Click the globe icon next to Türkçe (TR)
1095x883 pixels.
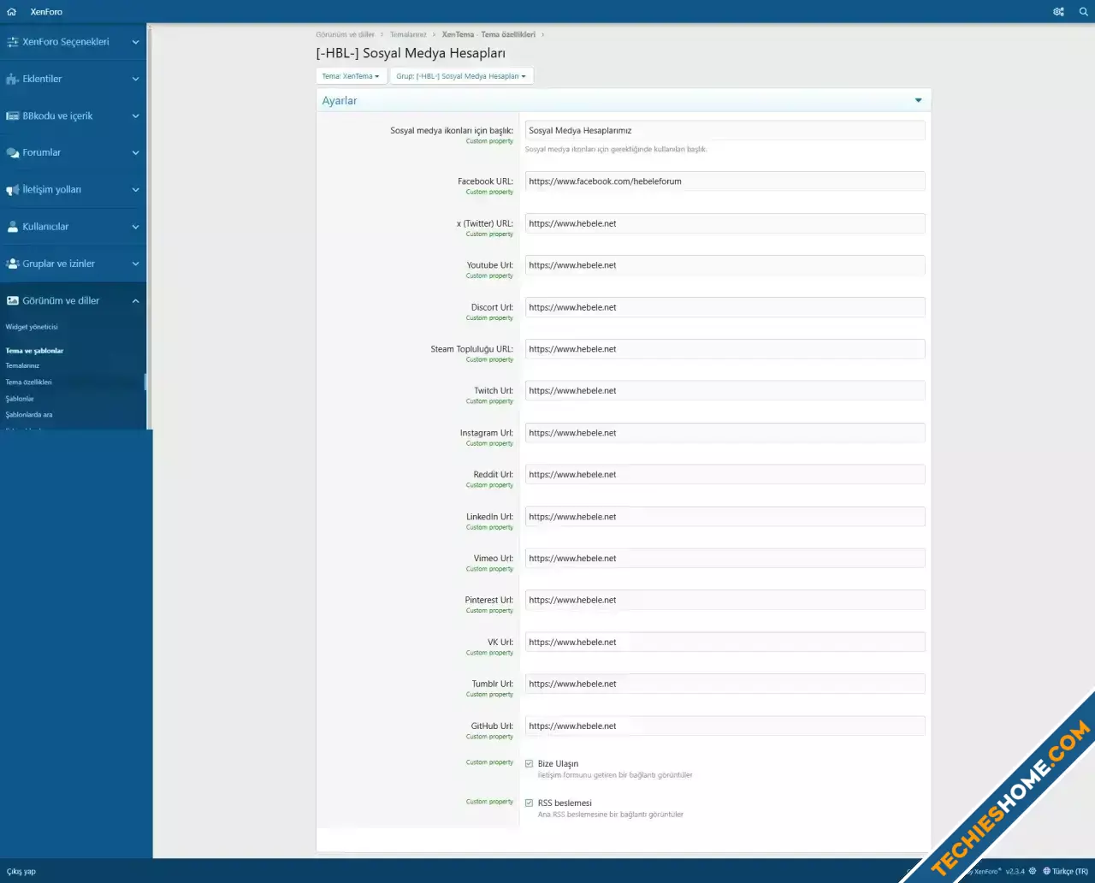click(1046, 871)
